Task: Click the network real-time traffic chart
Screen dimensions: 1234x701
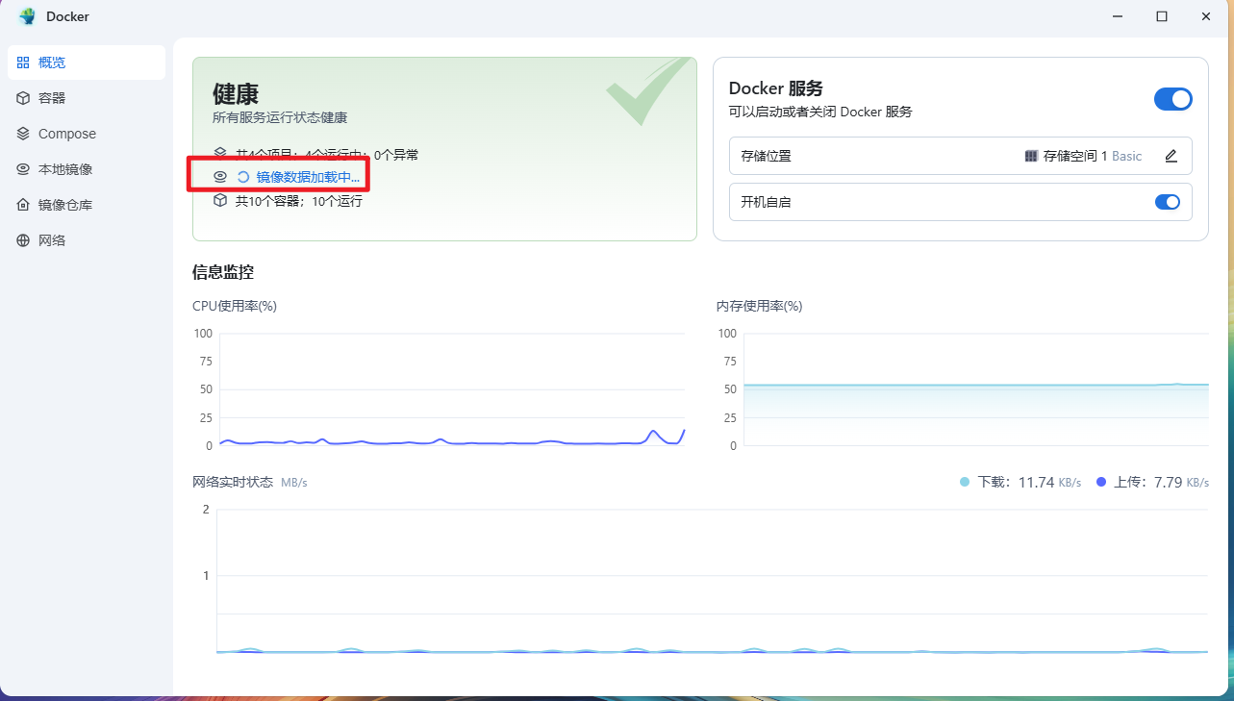Action: tap(712, 581)
